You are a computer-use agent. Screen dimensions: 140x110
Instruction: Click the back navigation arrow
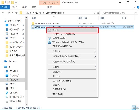click(x=3, y=13)
